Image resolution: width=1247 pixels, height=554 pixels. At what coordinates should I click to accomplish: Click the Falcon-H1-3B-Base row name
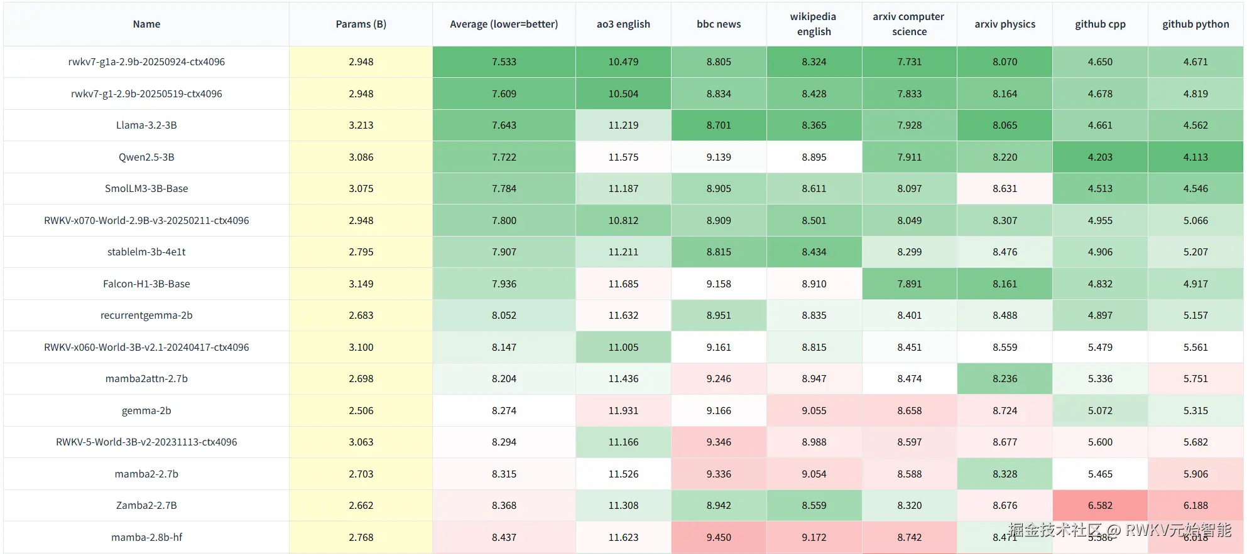pos(146,284)
